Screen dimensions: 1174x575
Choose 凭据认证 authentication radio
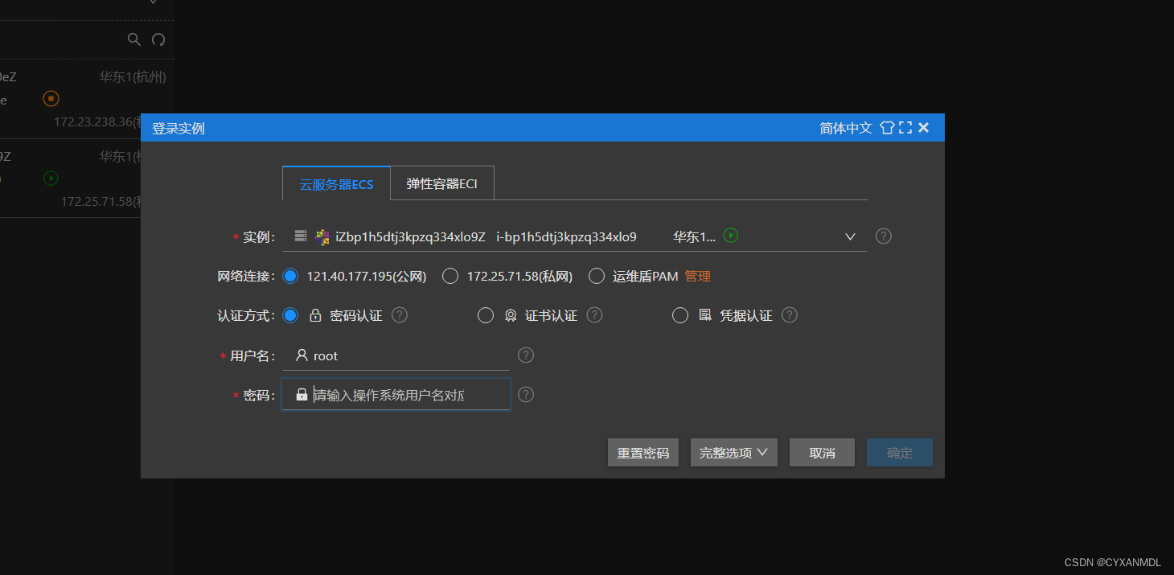pyautogui.click(x=680, y=315)
